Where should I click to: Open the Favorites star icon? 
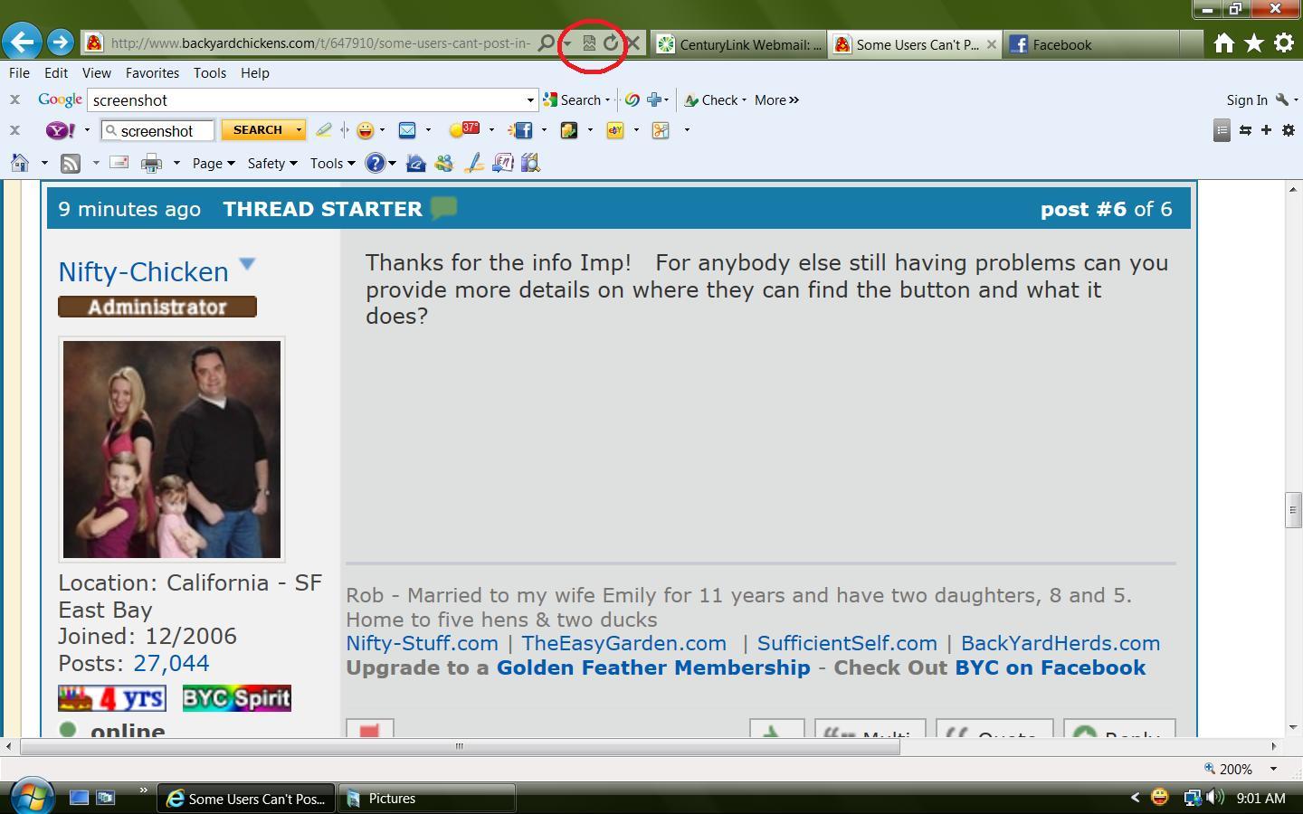coord(1254,43)
